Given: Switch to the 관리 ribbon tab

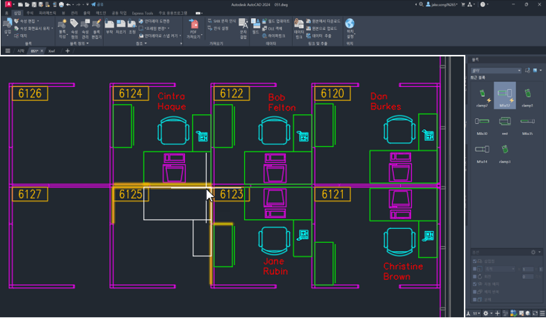Looking at the screenshot, I should tap(74, 13).
